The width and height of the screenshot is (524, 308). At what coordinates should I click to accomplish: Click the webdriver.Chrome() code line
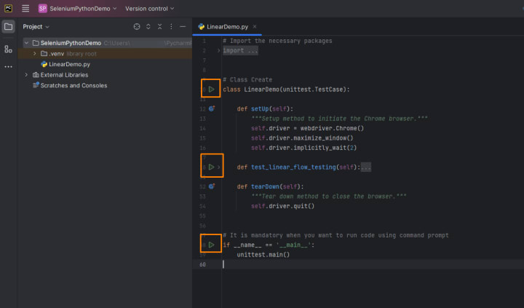(307, 128)
